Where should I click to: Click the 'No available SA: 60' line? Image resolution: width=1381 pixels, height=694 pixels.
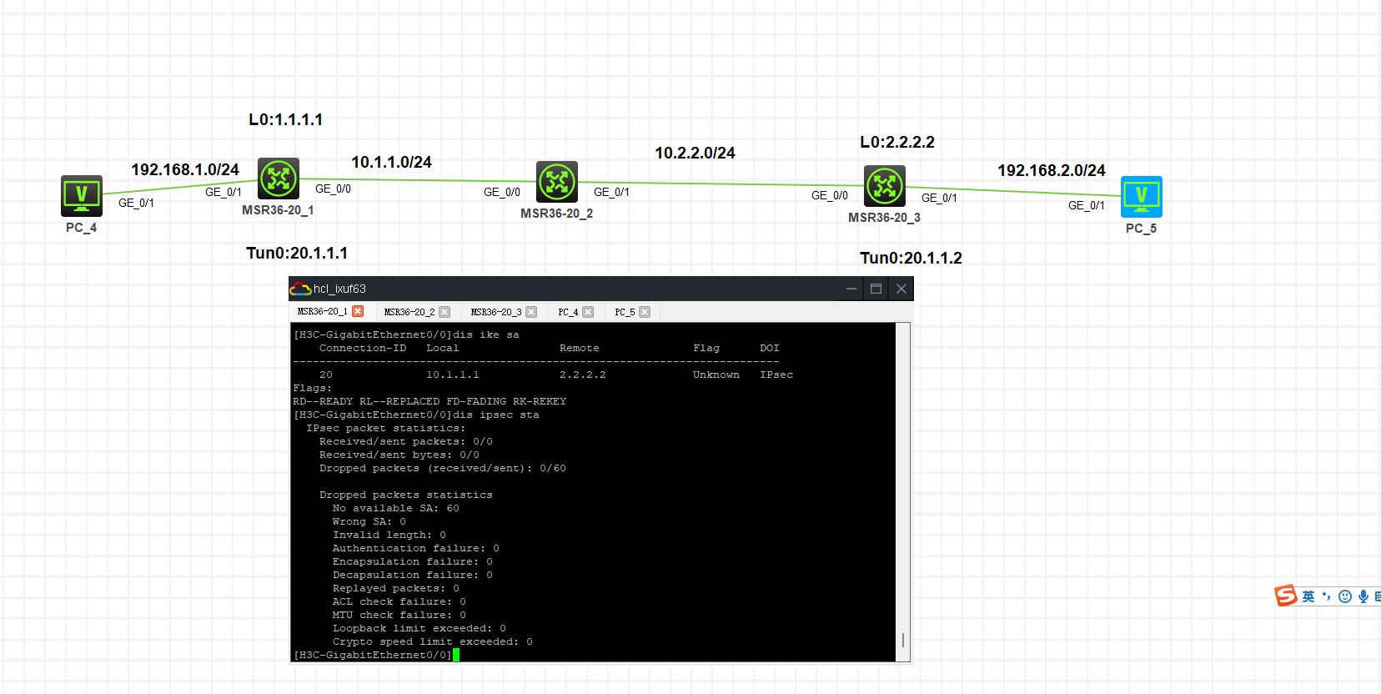[395, 508]
